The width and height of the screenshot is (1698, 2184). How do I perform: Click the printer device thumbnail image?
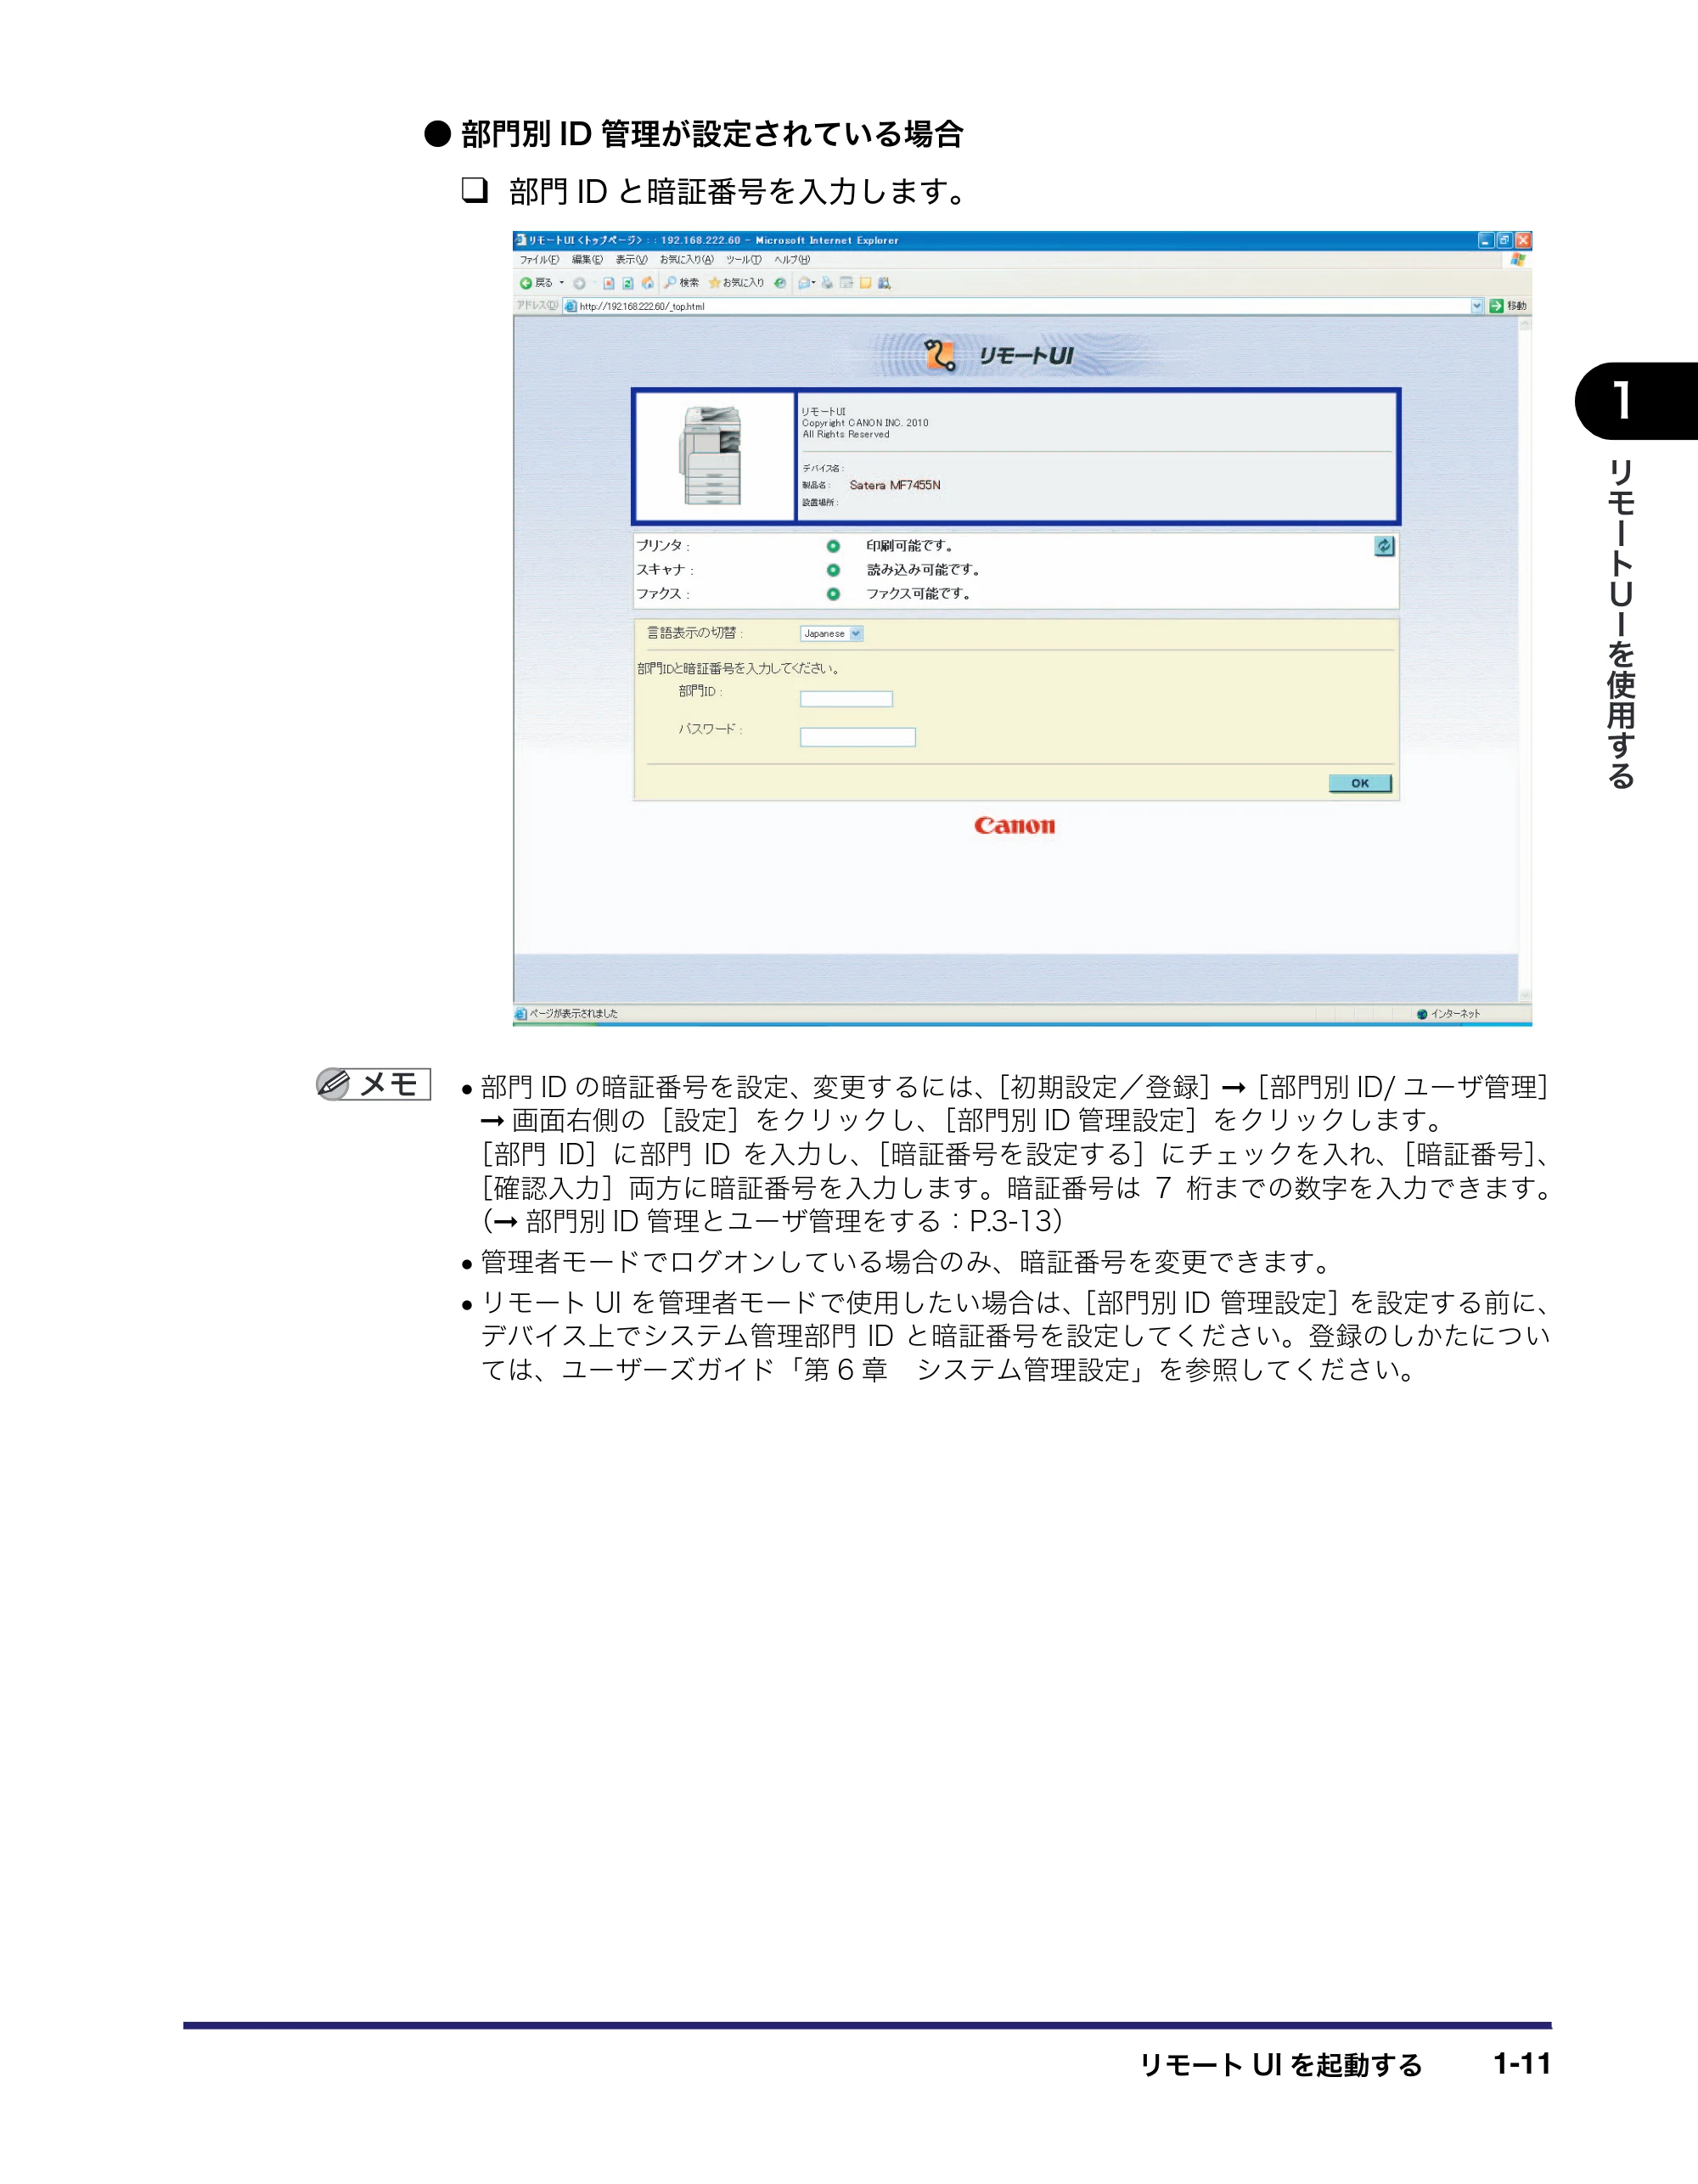point(712,456)
